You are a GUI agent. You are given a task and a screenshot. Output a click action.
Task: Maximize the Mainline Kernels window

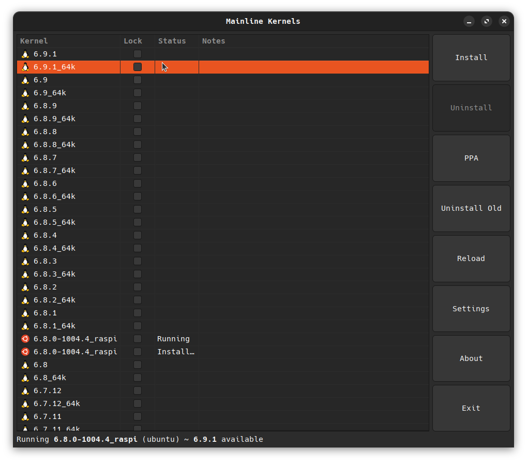point(487,22)
